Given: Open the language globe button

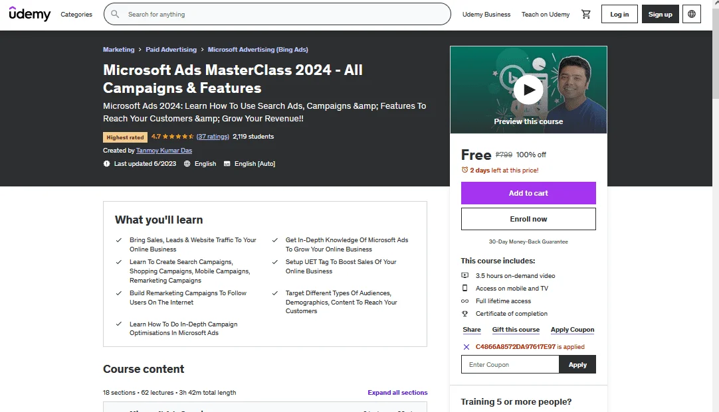Looking at the screenshot, I should tap(692, 14).
